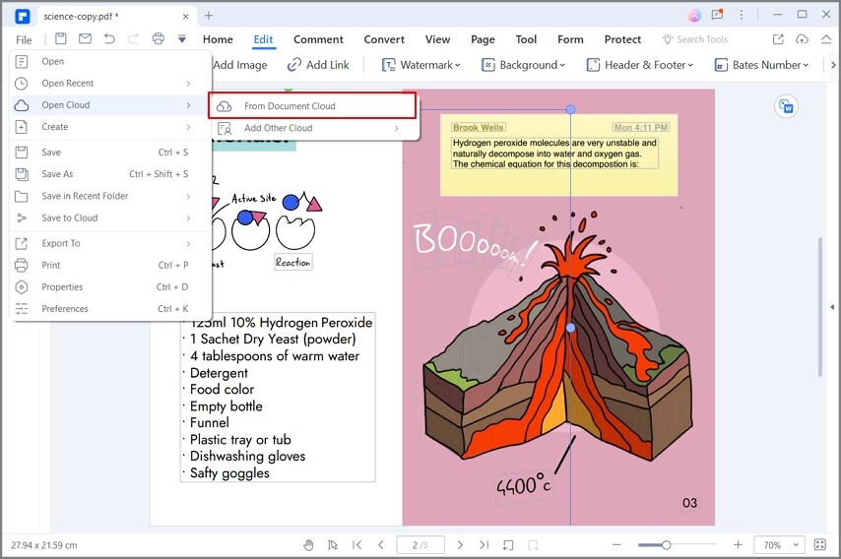Image resolution: width=841 pixels, height=559 pixels.
Task: Collapse the ribbon with the up arrow
Action: pyautogui.click(x=826, y=39)
